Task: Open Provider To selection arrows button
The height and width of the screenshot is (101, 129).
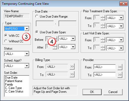Action: (x=120, y=75)
